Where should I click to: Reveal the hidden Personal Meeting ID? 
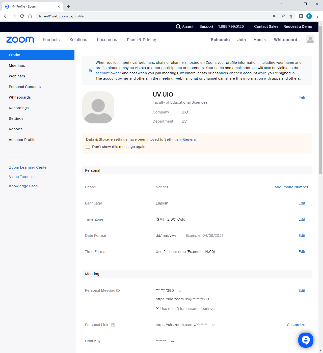pos(180,291)
